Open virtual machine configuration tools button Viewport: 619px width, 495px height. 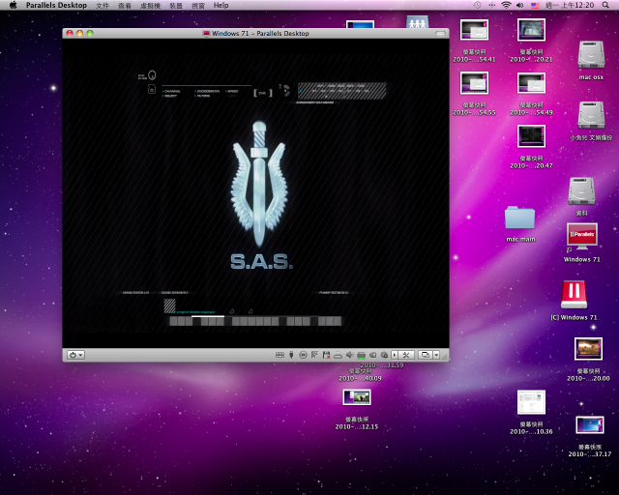tap(406, 355)
